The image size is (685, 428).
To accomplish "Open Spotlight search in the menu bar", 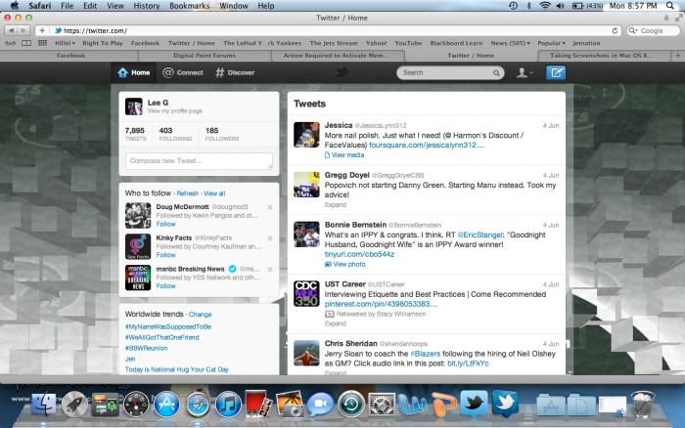I will point(669,6).
